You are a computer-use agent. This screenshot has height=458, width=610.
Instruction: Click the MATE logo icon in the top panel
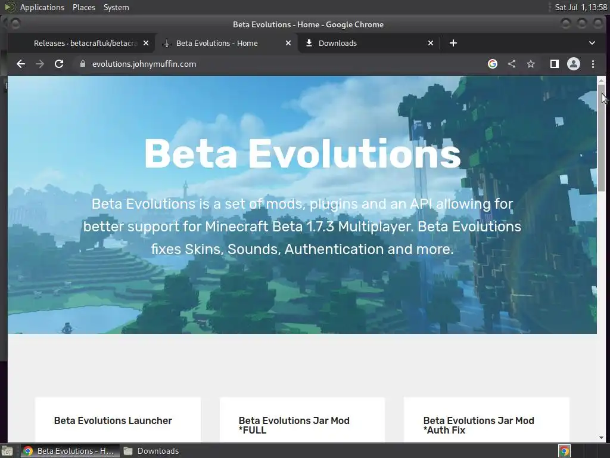coord(10,7)
